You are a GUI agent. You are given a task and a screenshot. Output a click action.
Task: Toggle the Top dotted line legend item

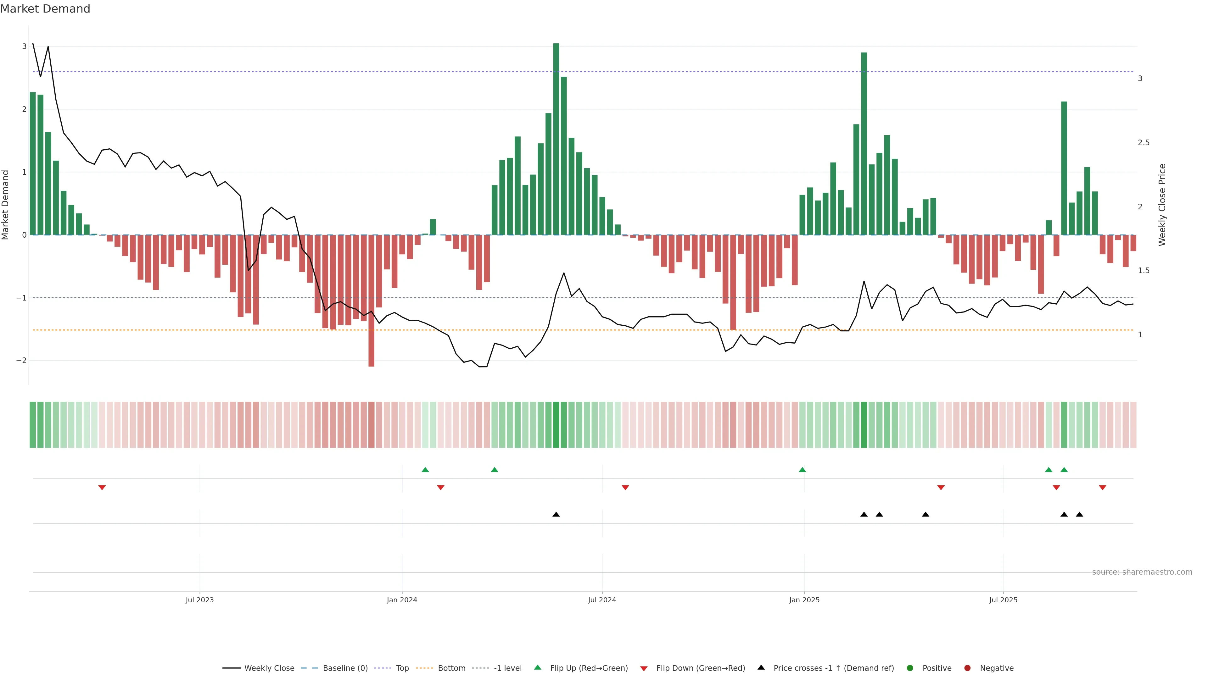402,668
